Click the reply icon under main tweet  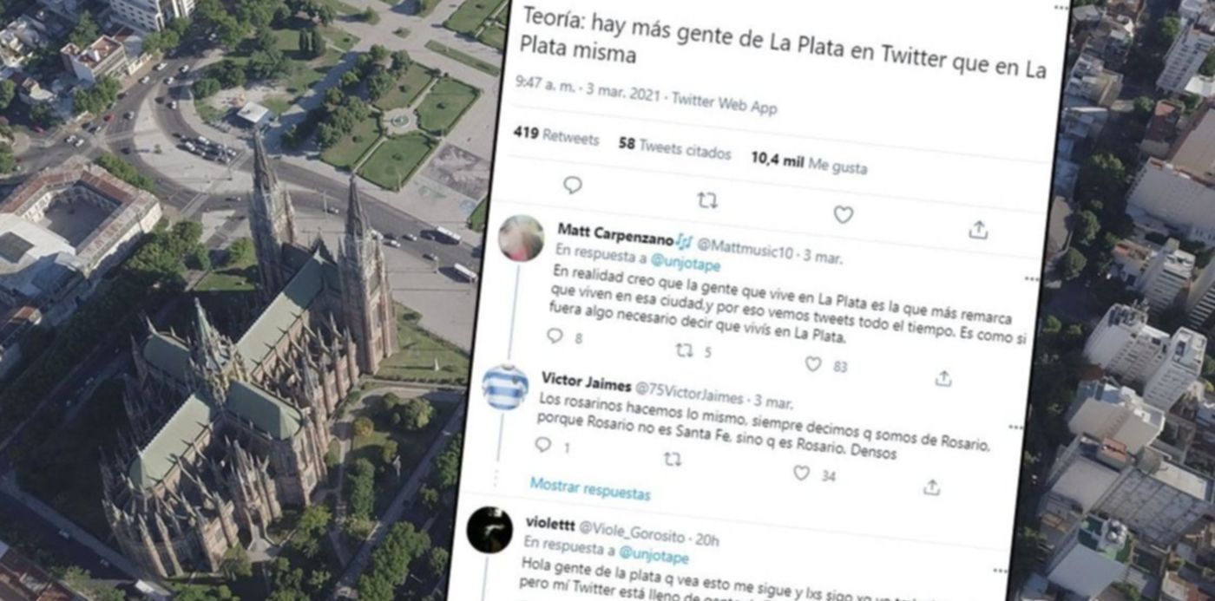coord(572,185)
